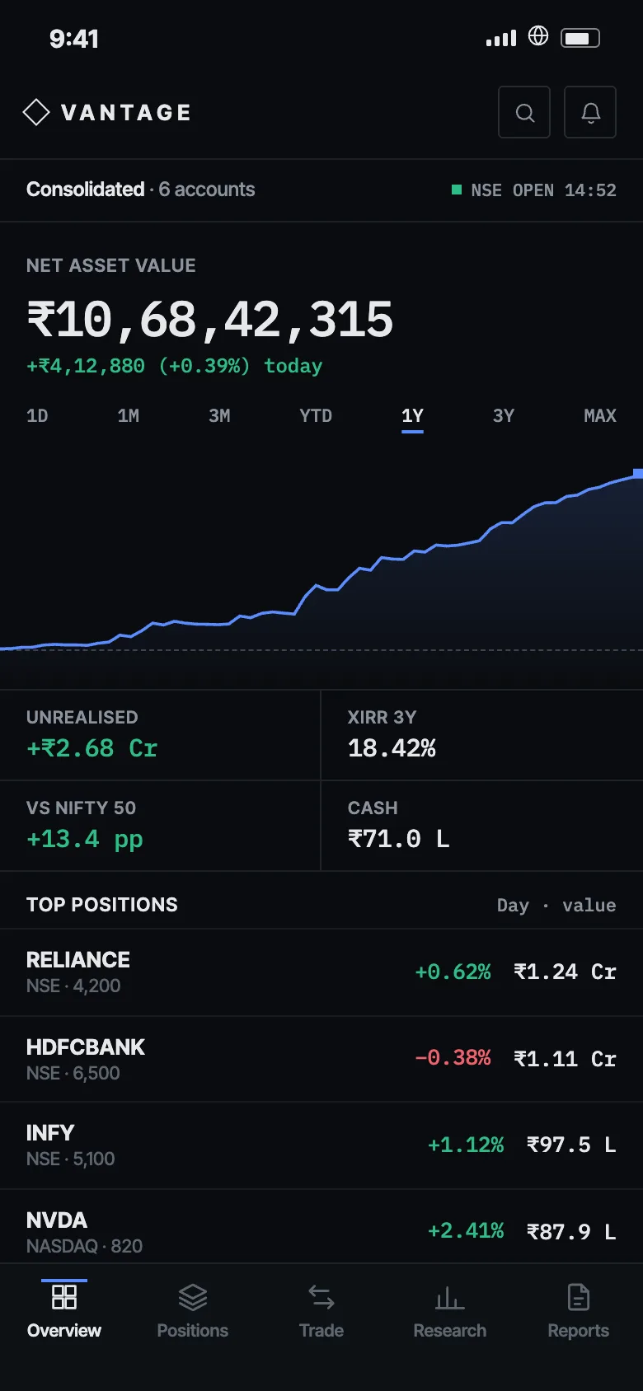Select the 1Y chart range
Viewport: 643px width, 1391px height.
[412, 415]
